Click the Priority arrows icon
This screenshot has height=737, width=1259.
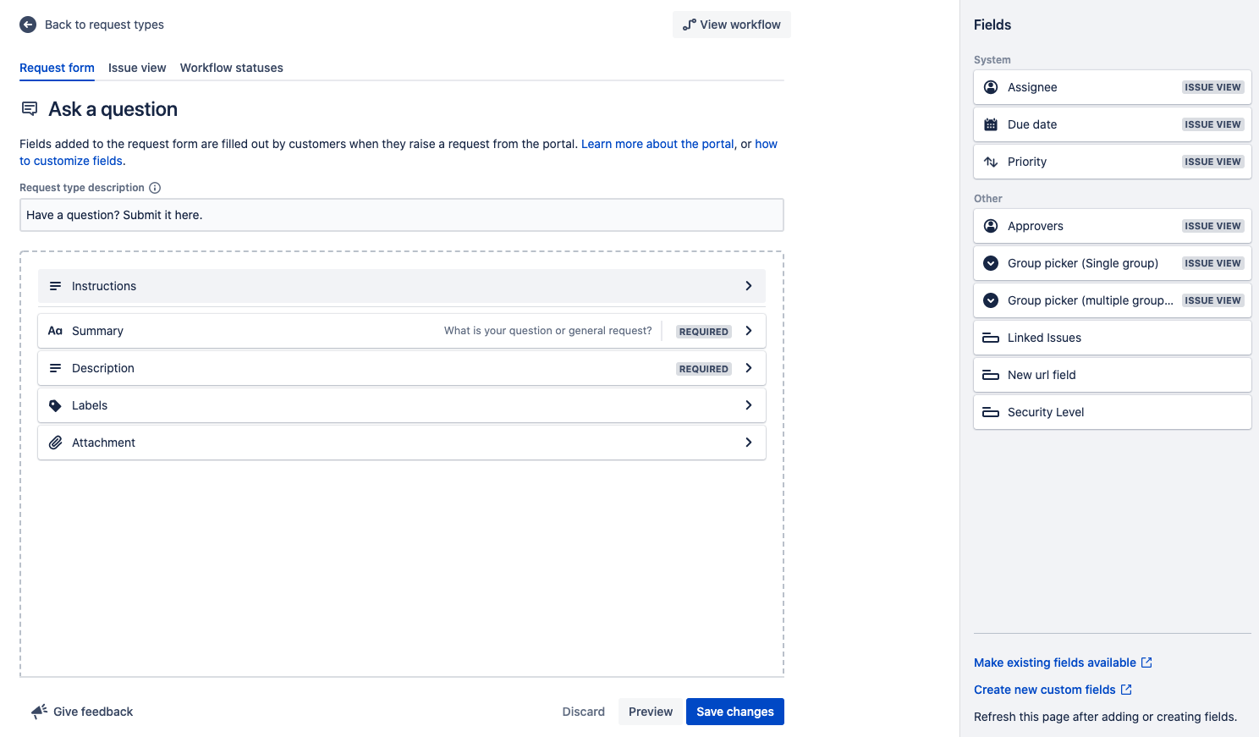click(x=991, y=162)
